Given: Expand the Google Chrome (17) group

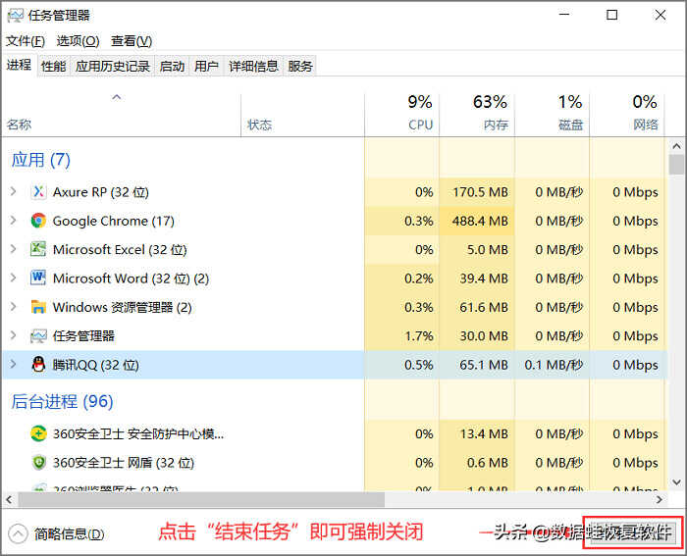Looking at the screenshot, I should 13,221.
